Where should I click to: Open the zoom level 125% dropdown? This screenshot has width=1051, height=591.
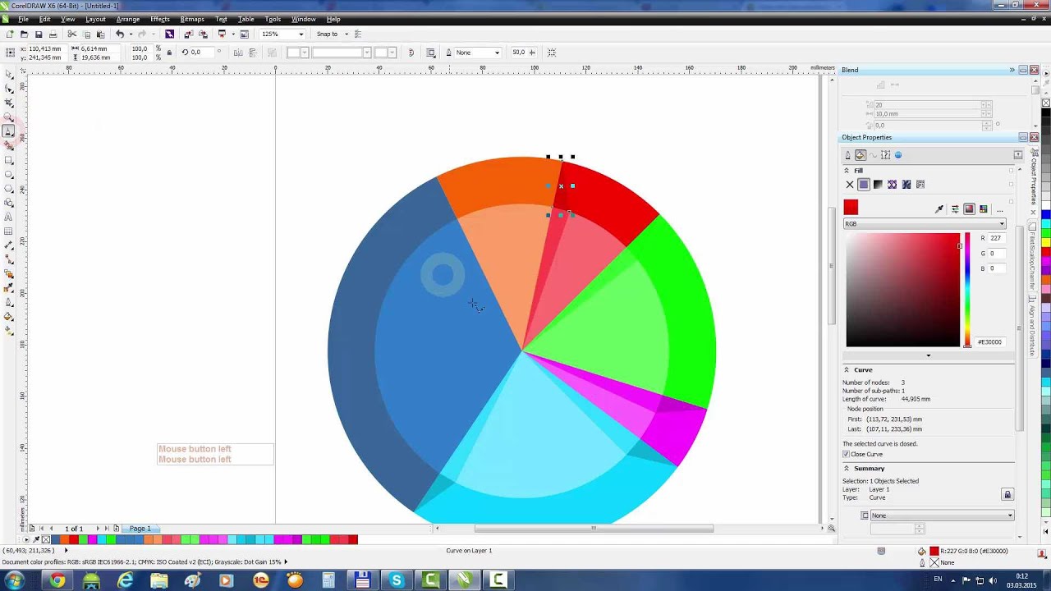coord(301,34)
